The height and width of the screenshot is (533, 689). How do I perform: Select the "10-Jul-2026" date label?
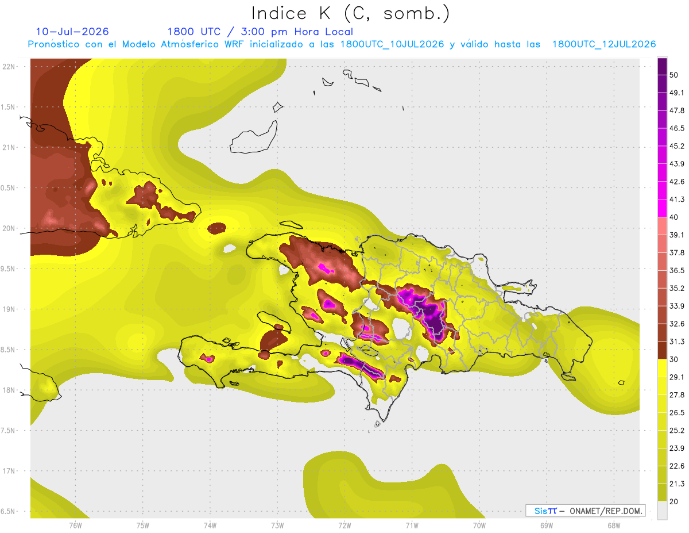pyautogui.click(x=72, y=32)
